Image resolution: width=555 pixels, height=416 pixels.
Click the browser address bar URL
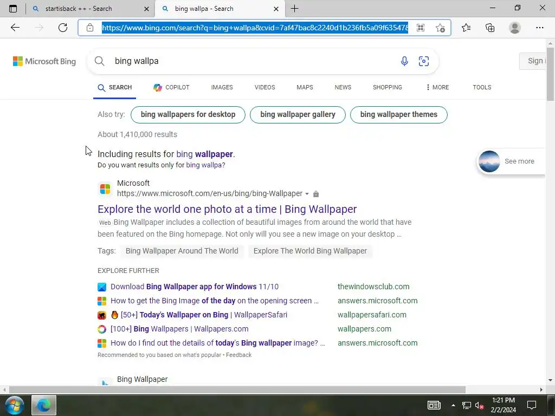coord(255,28)
